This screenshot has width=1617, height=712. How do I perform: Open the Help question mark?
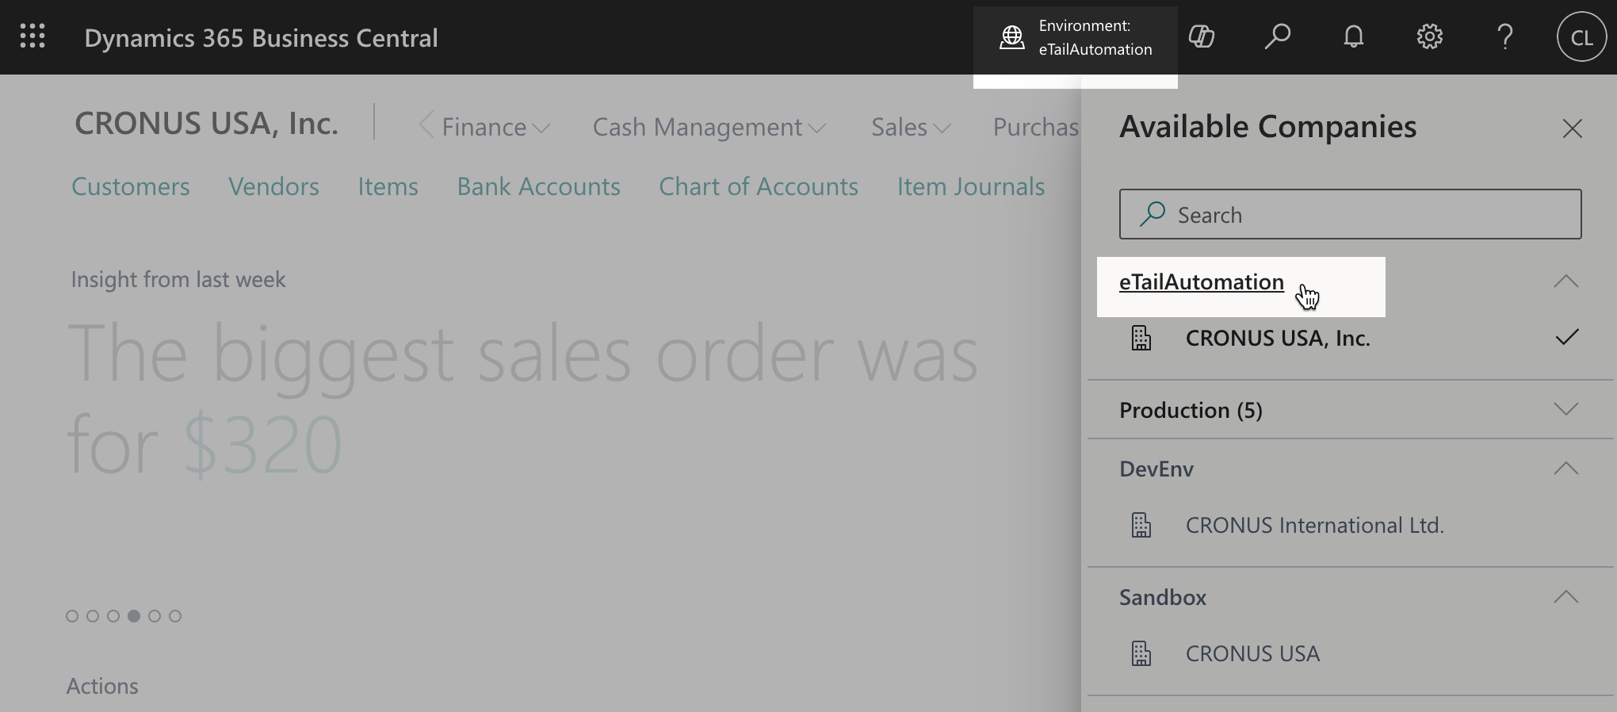point(1504,36)
